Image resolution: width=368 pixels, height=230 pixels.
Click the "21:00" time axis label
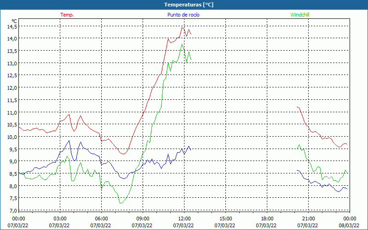tap(308, 219)
